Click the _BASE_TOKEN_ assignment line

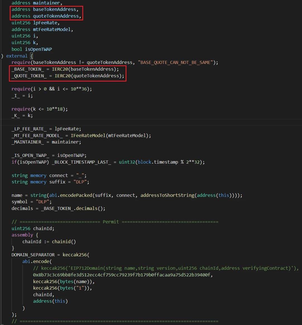(65, 69)
